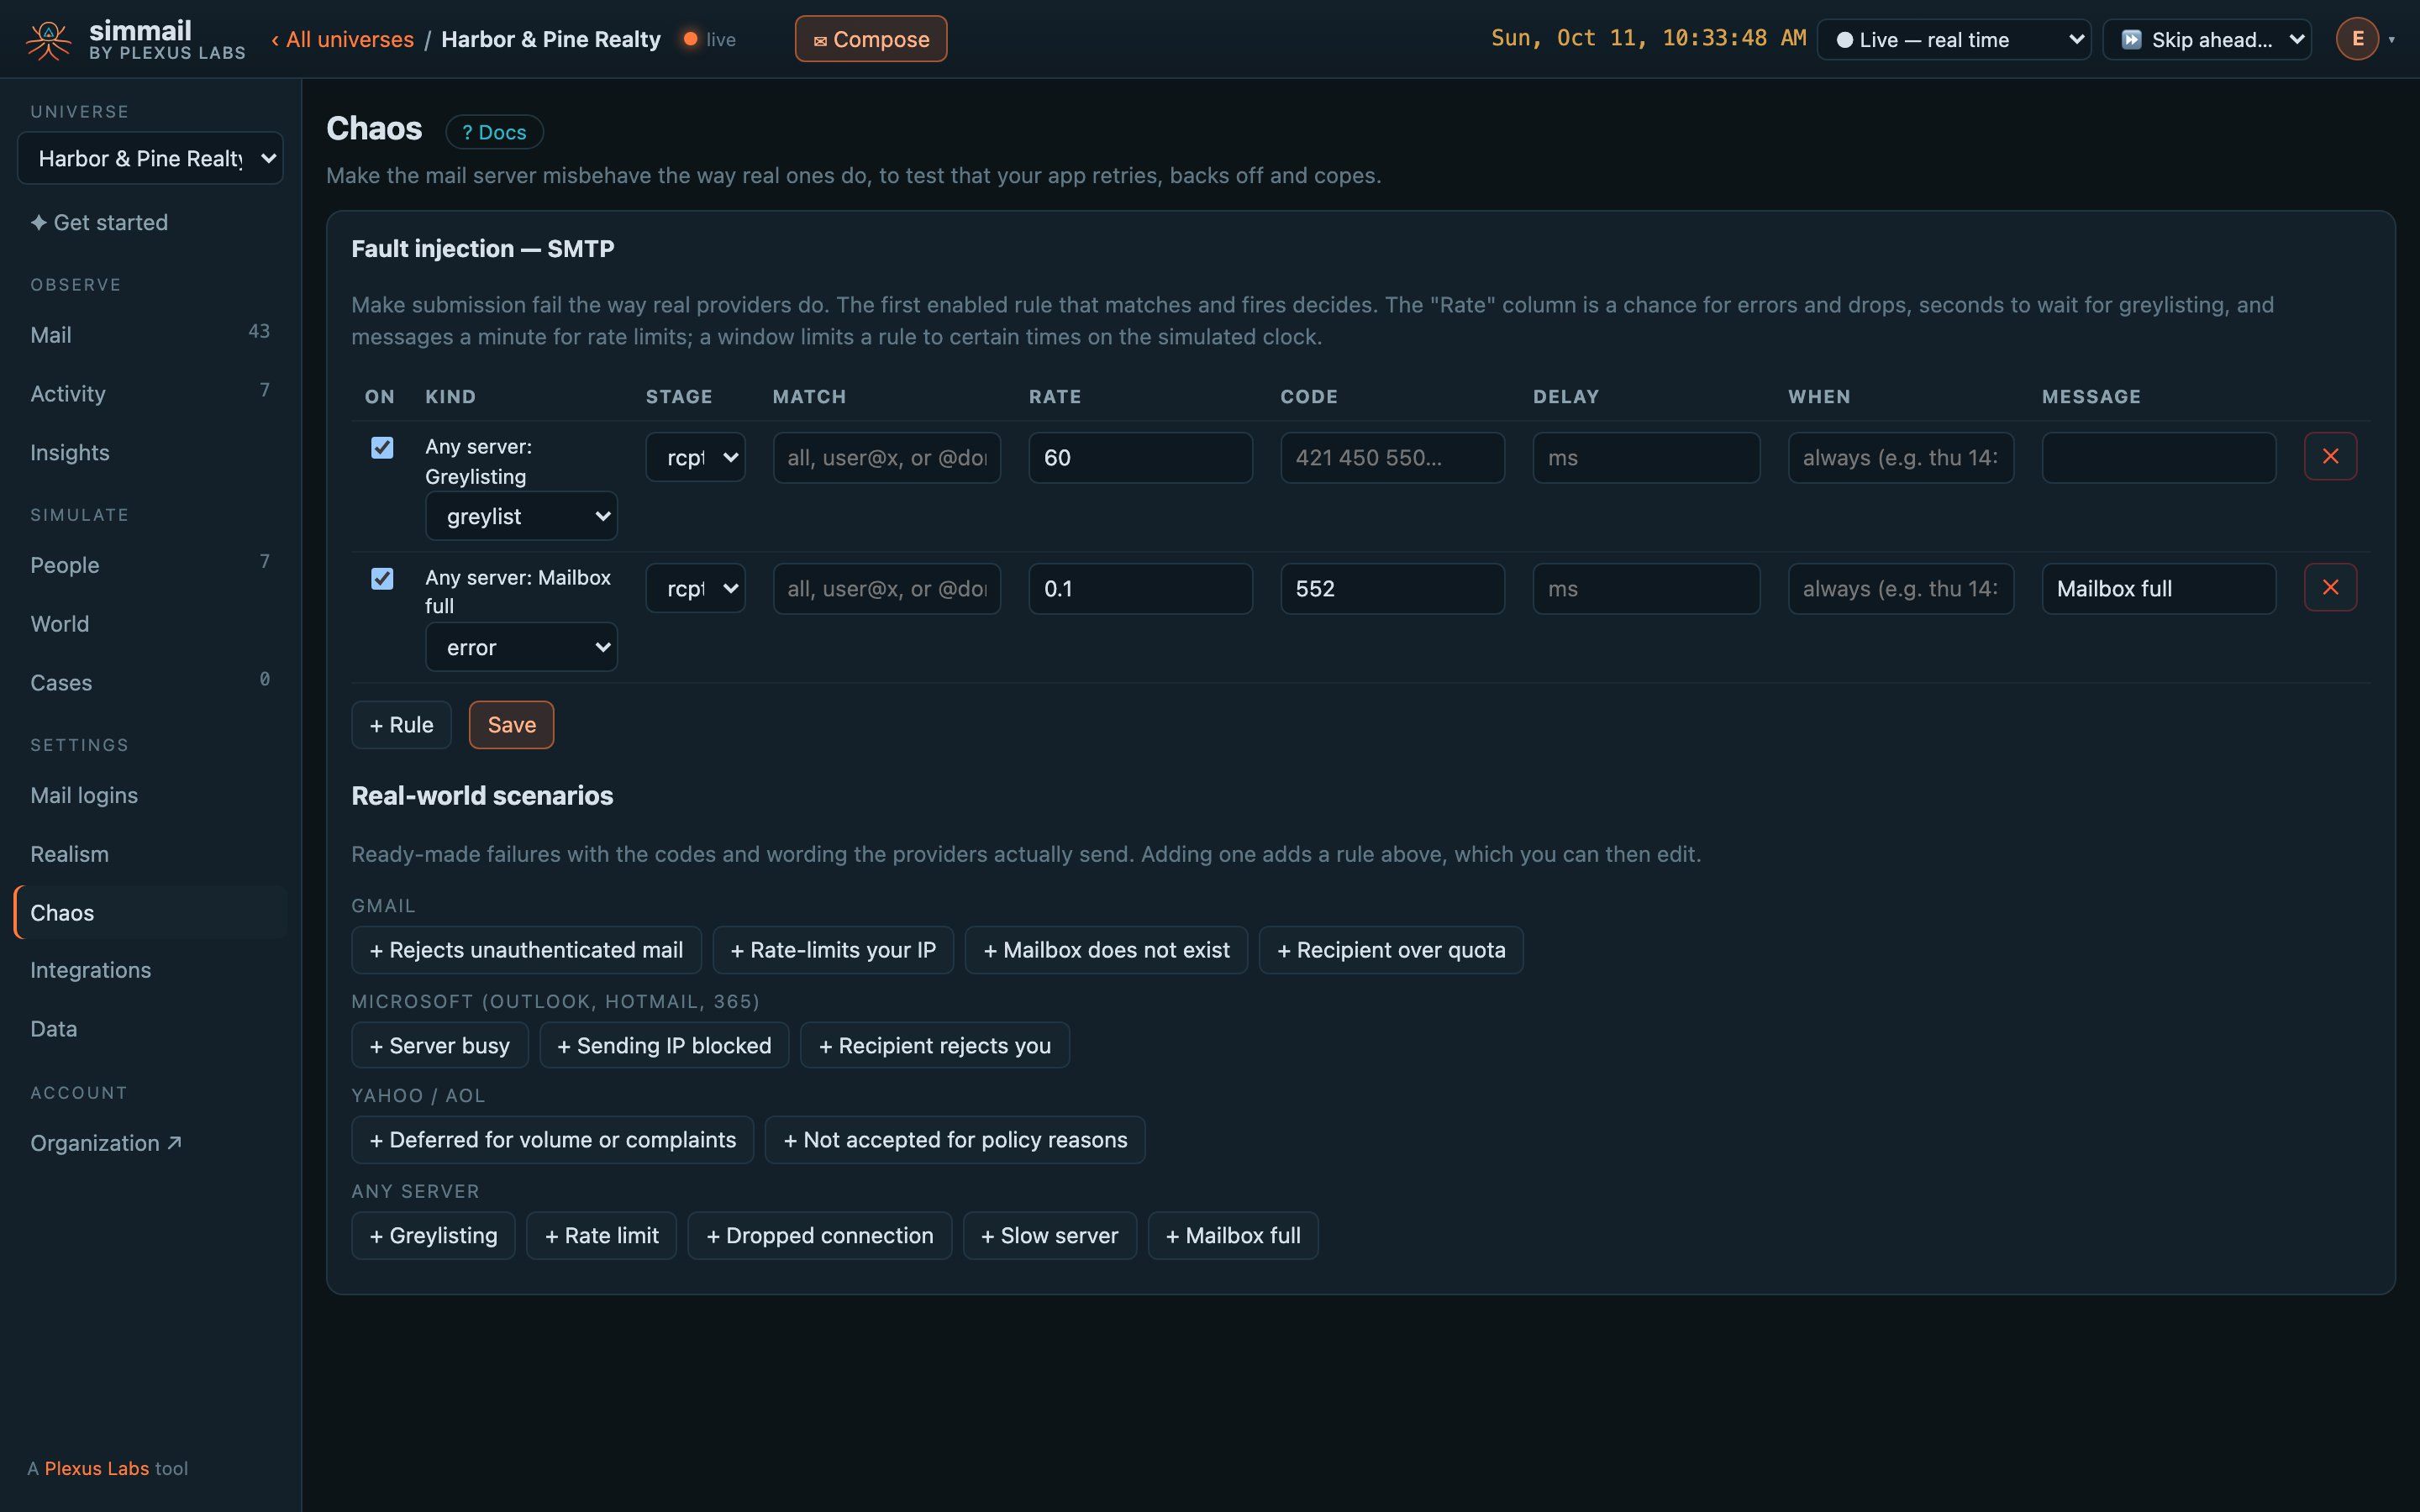Change the greylist kind dropdown
This screenshot has width=2420, height=1512.
pyautogui.click(x=521, y=516)
